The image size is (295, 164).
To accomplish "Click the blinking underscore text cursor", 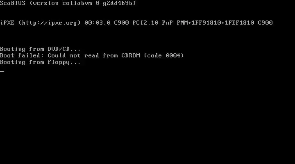I will pyautogui.click(x=2, y=71).
